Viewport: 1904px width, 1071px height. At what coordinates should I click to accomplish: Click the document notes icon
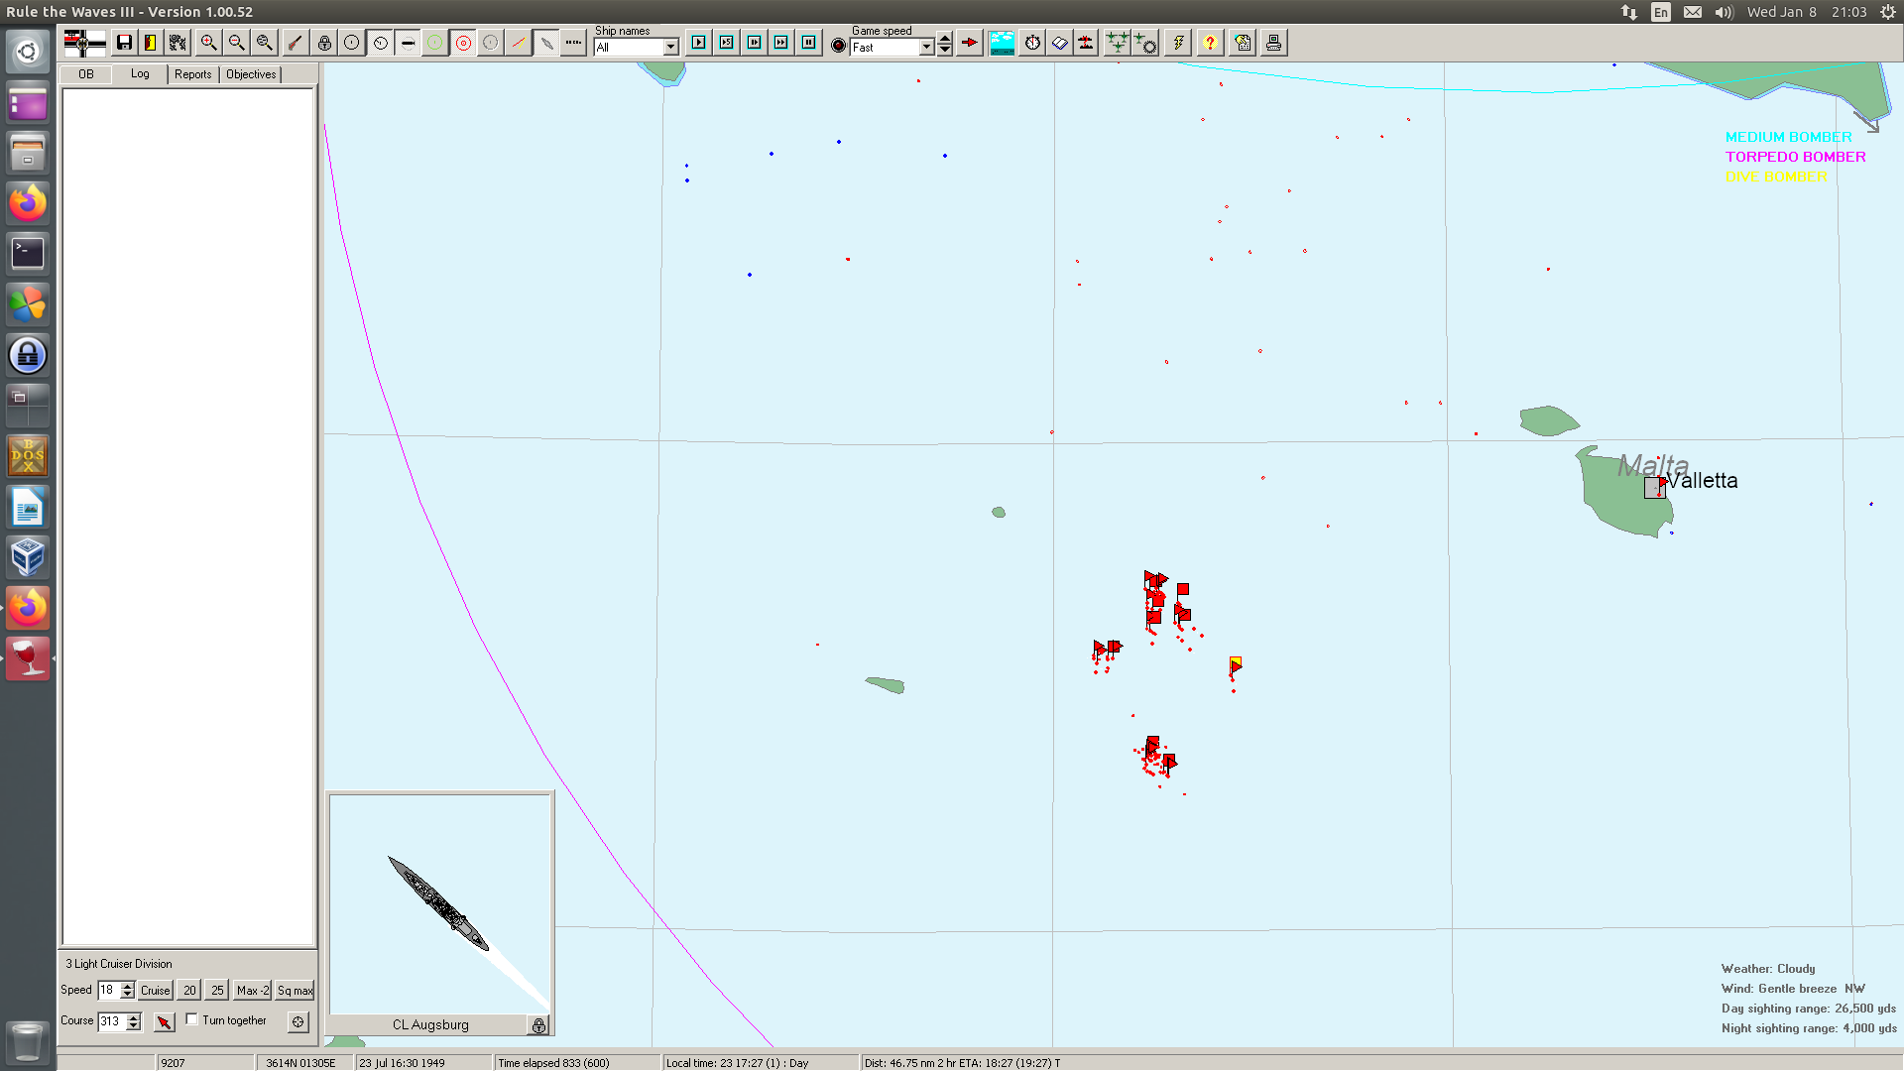[1243, 43]
